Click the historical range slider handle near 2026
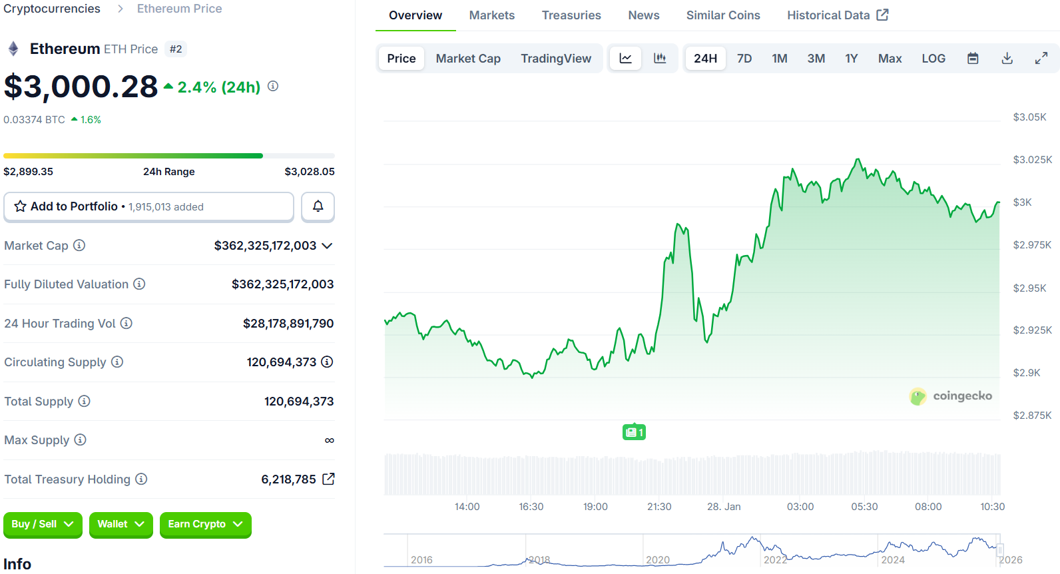1060x574 pixels. point(999,551)
